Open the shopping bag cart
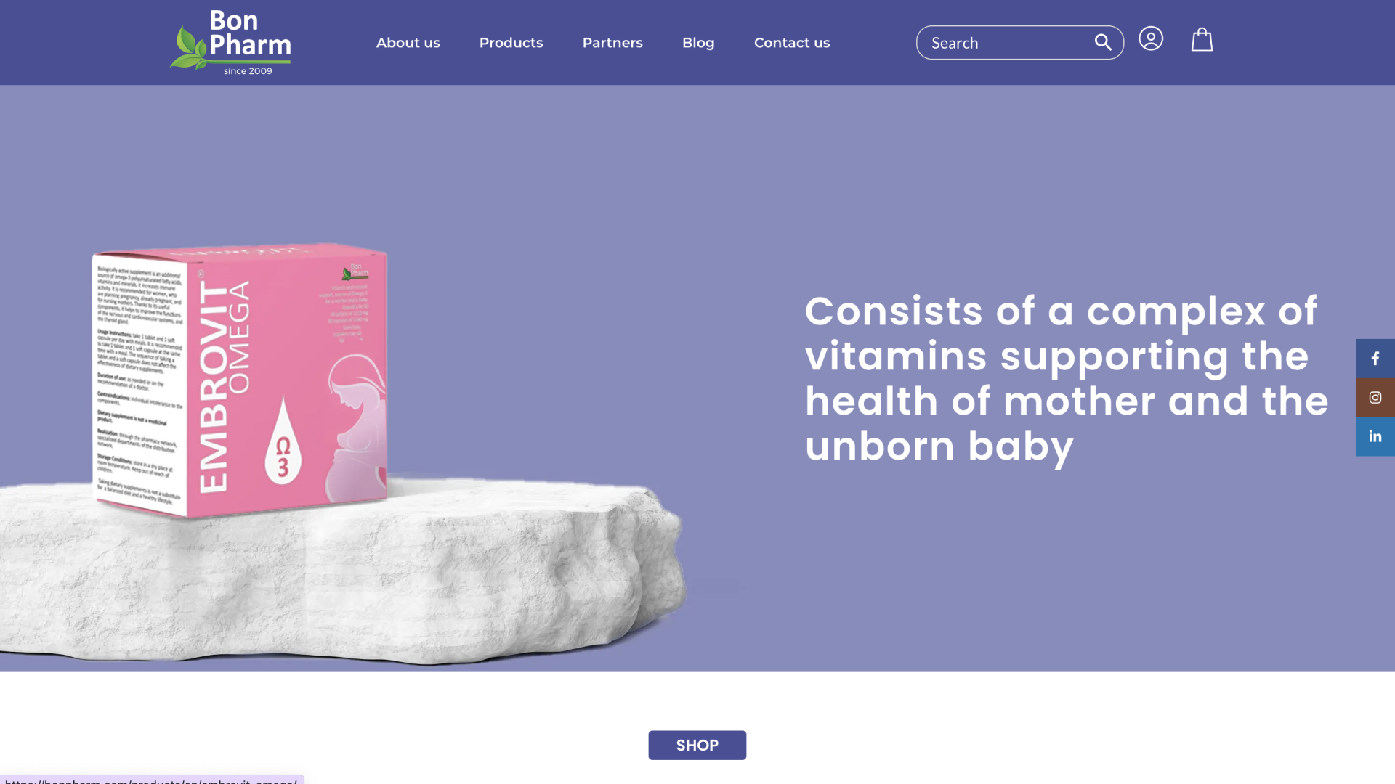Image resolution: width=1395 pixels, height=784 pixels. (1202, 39)
